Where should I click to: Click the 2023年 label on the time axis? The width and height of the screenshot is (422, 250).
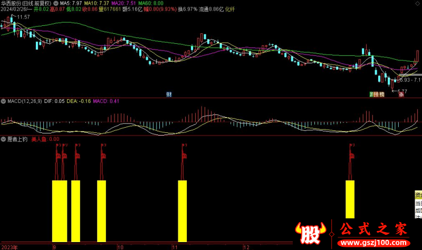click(9, 247)
